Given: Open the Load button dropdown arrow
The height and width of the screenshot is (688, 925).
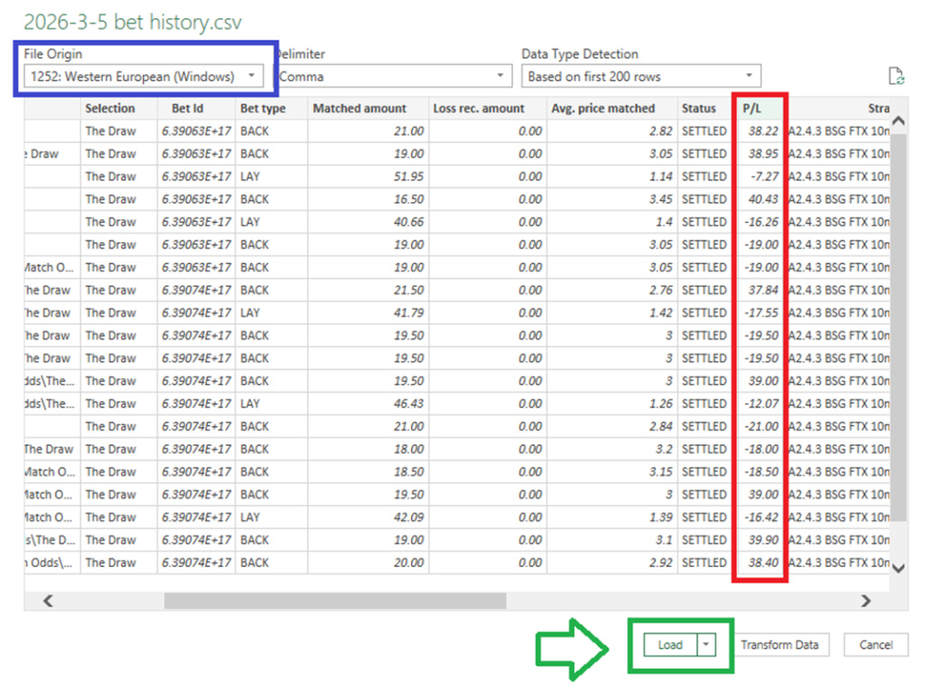Looking at the screenshot, I should pos(707,645).
